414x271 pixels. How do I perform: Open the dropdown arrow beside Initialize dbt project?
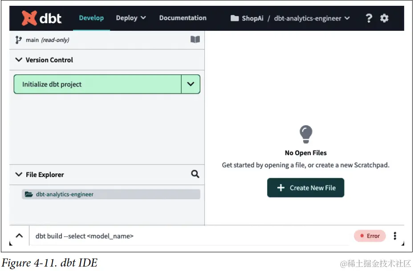pos(191,84)
